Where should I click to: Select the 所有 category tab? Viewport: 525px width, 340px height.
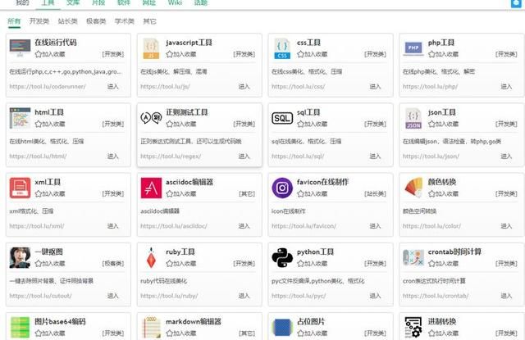14,21
